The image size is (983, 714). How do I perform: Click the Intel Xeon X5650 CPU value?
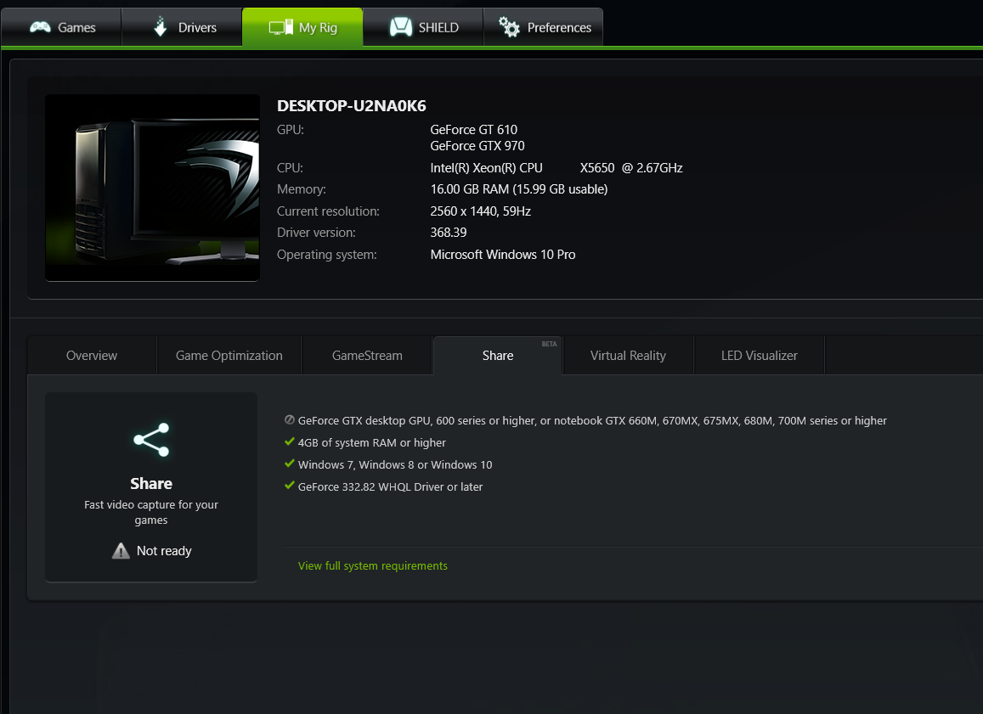pos(556,168)
